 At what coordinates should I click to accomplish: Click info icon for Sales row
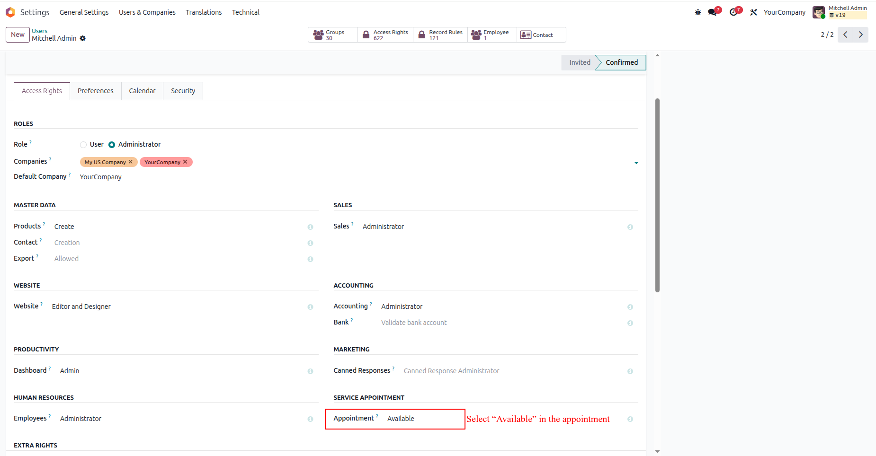[630, 227]
